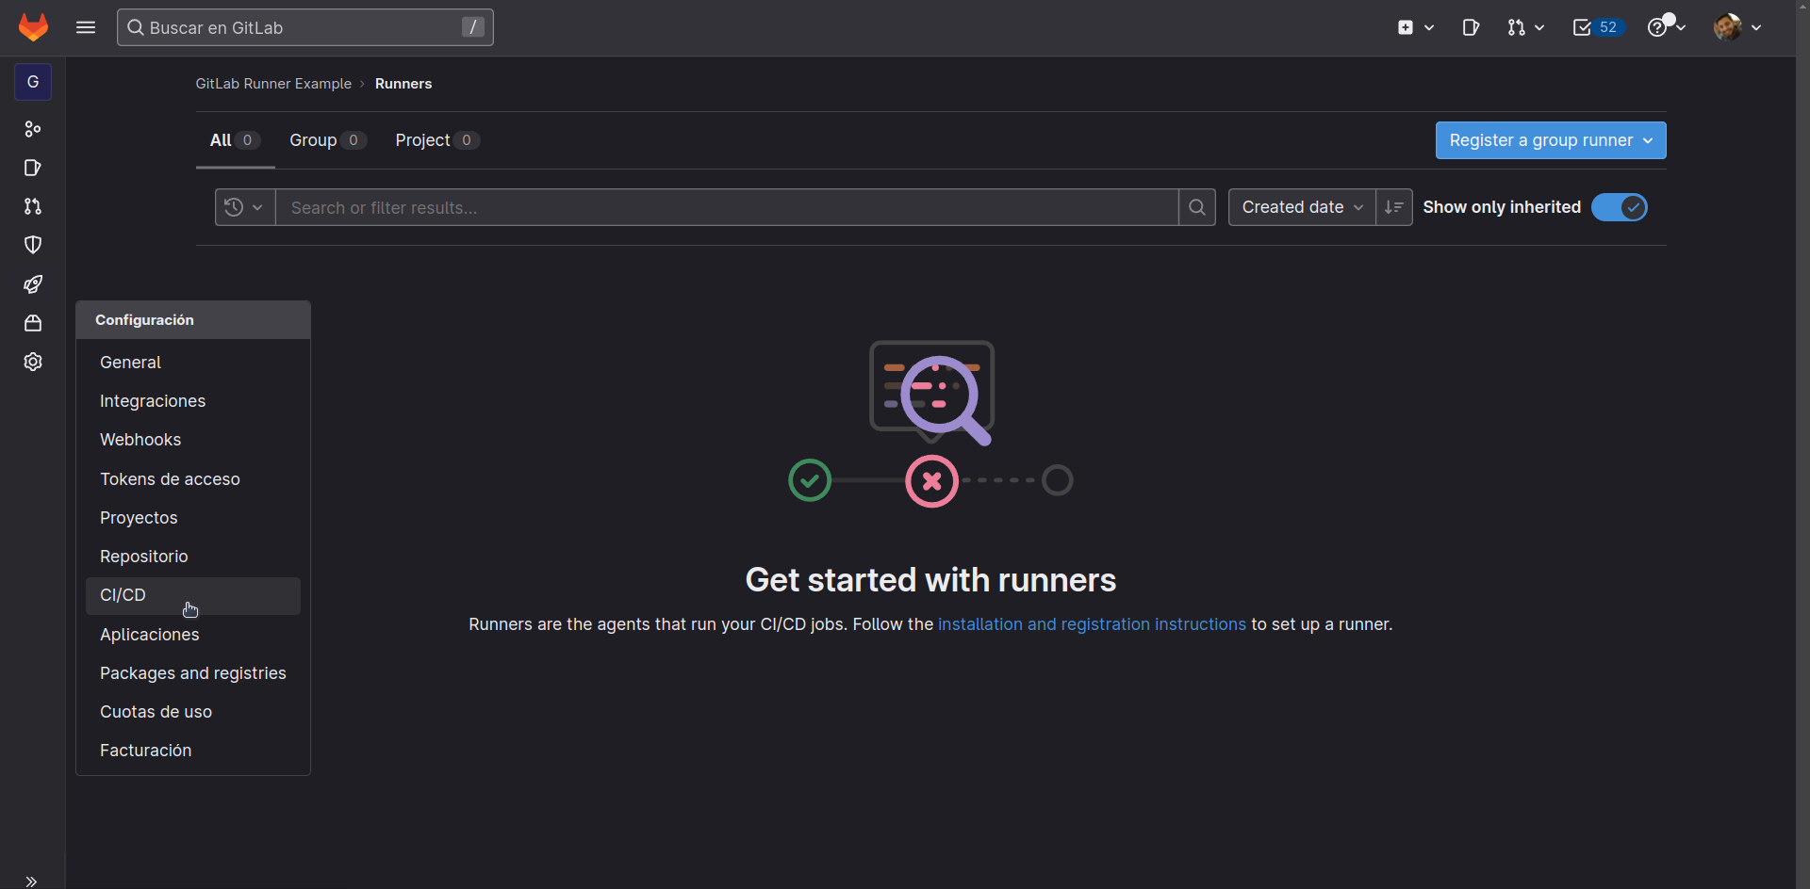Open installation and registration instructions link
Viewport: 1810px width, 889px height.
[1092, 624]
